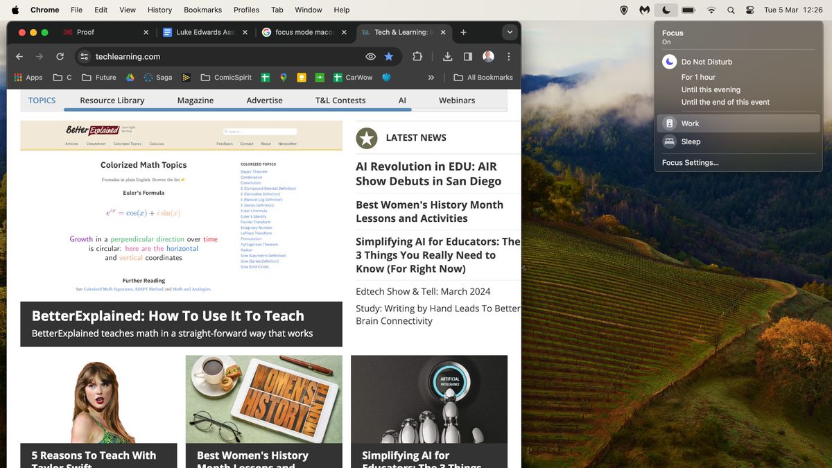Image resolution: width=832 pixels, height=468 pixels.
Task: Click the overflow chevron on the bookmarks bar
Action: point(431,77)
